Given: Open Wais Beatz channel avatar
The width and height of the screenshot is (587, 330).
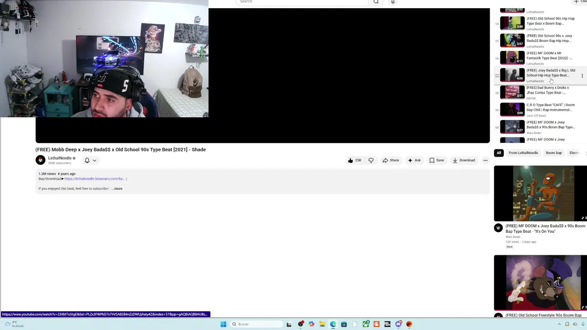Looking at the screenshot, I should pos(498,228).
